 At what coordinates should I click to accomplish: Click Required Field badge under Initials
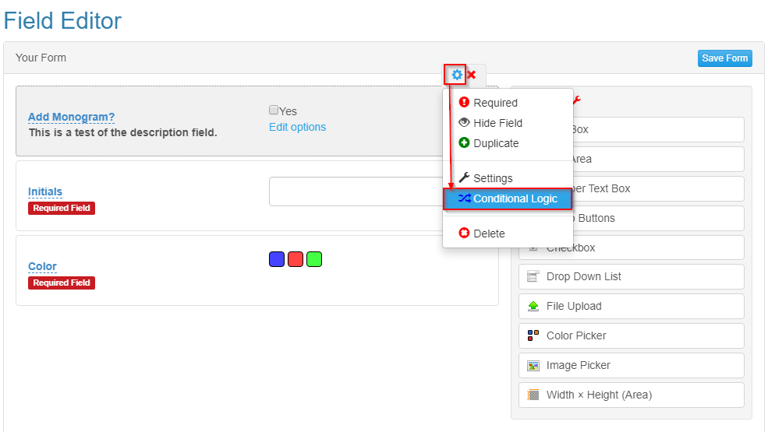pos(62,208)
